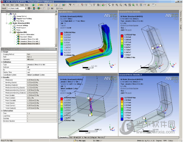Toggle the Total (Inside) checkbox

(x=4, y=103)
